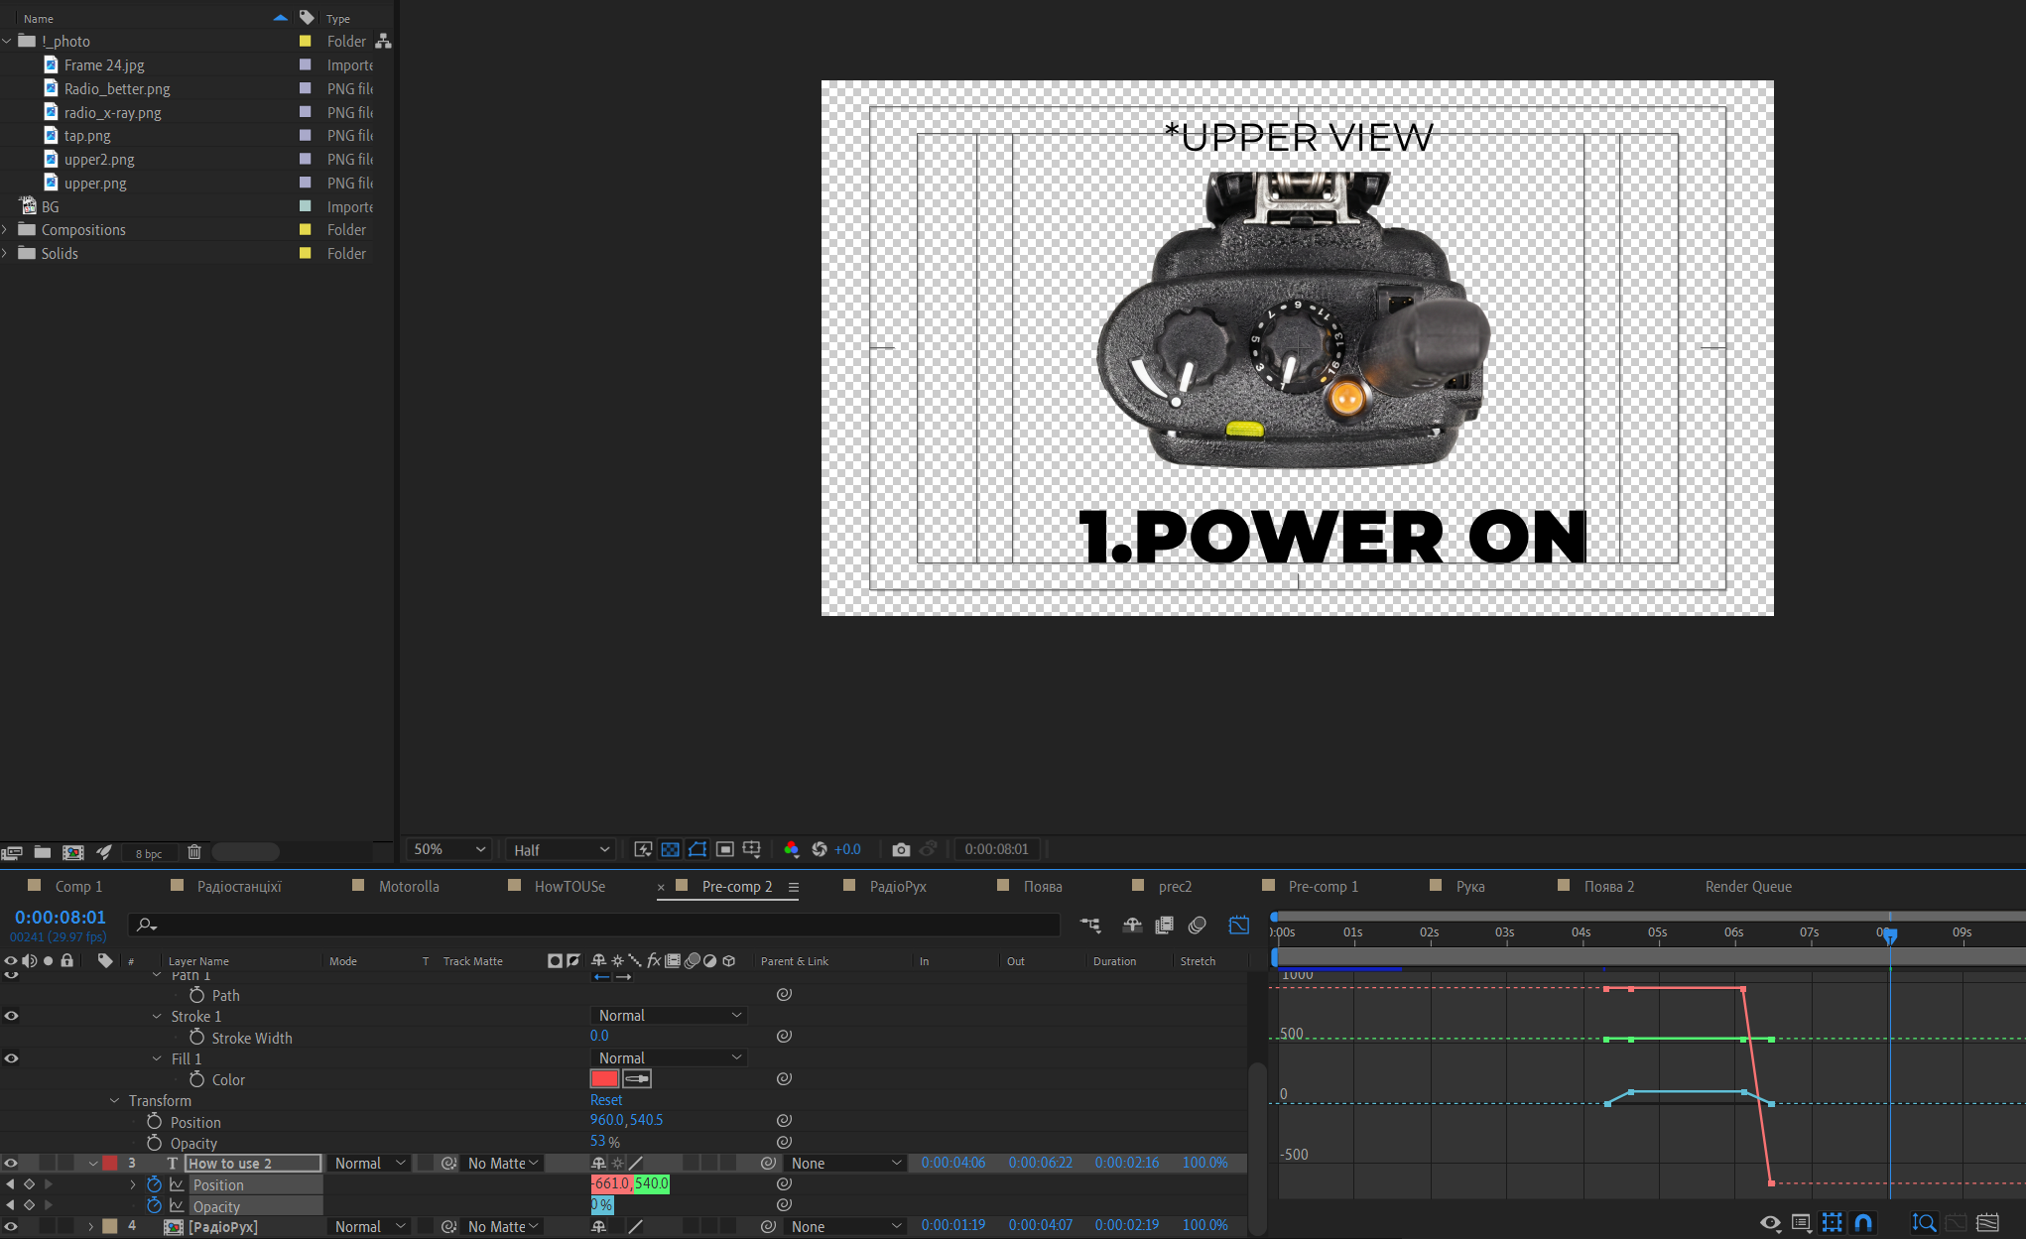This screenshot has height=1239, width=2026.
Task: Open the Half resolution dropdown
Action: (561, 849)
